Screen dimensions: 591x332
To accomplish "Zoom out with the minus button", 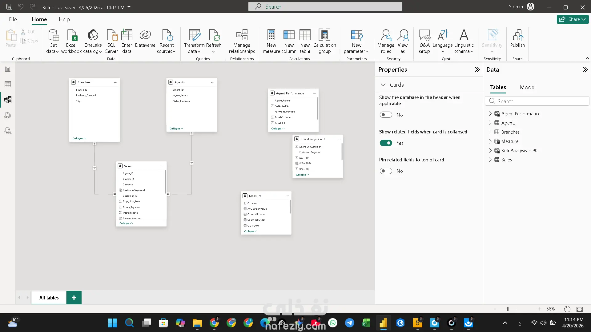I will tap(495, 309).
